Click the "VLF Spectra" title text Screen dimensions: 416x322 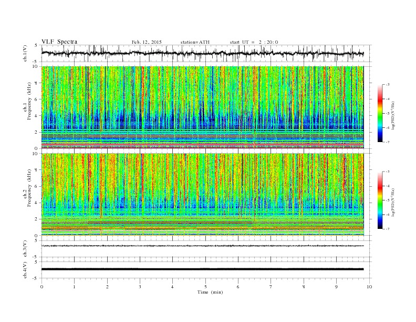click(59, 42)
